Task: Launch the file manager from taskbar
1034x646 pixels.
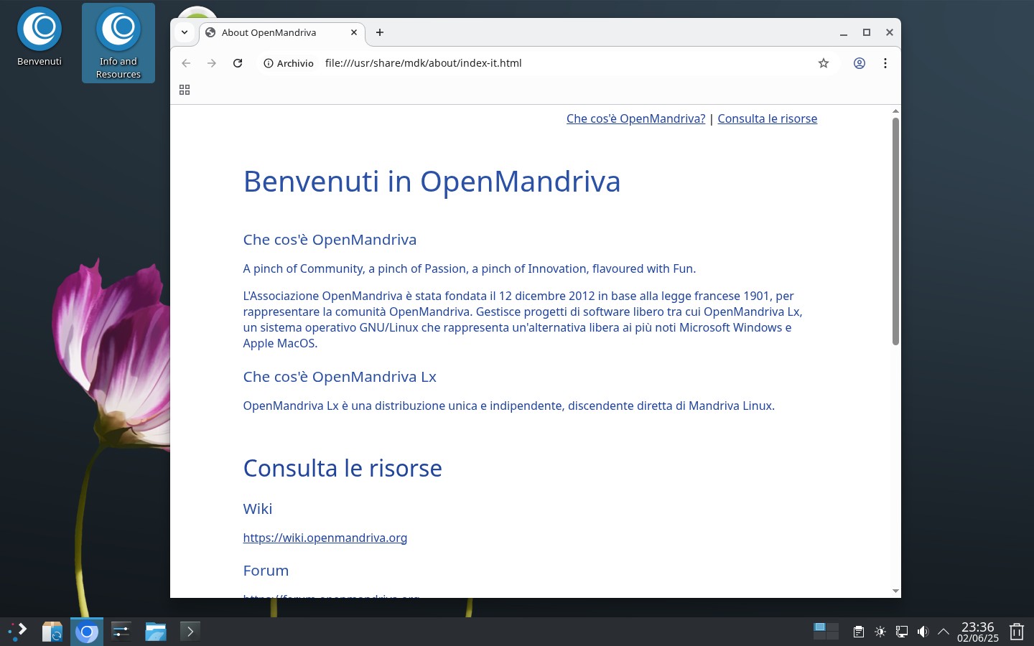Action: 156,632
